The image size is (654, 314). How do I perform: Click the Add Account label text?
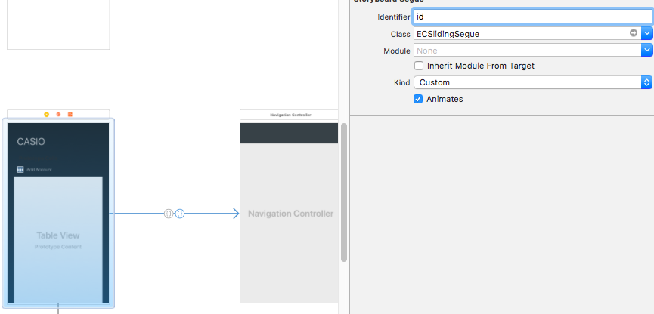[x=39, y=170]
